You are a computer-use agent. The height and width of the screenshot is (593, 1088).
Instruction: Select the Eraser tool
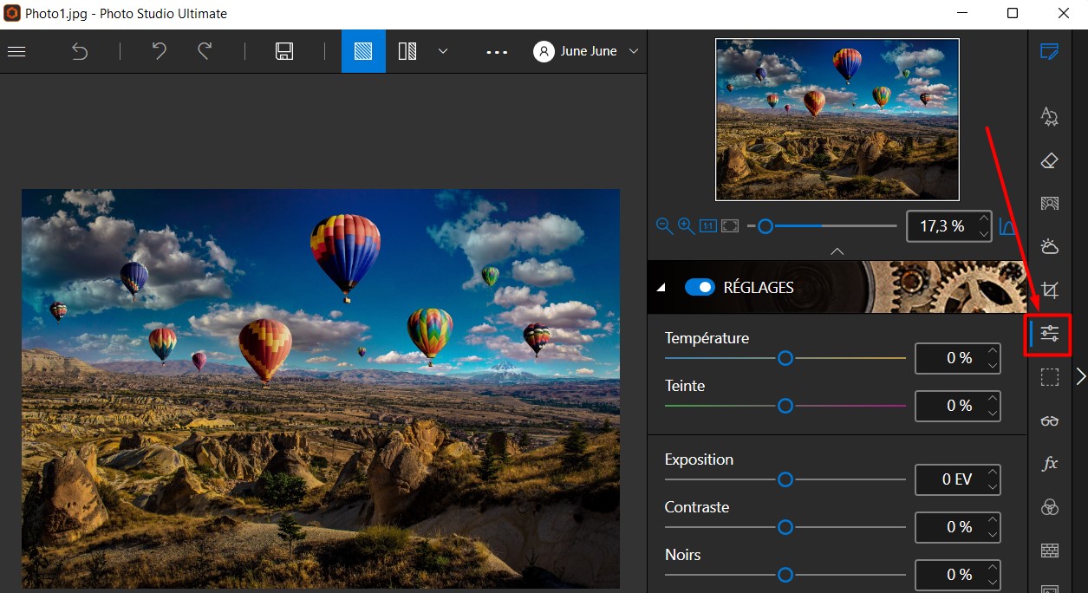coord(1050,160)
